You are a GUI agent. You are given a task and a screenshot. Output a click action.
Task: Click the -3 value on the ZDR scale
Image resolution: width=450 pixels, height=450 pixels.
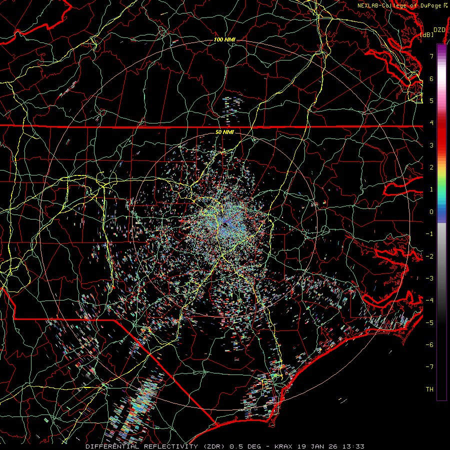point(429,278)
